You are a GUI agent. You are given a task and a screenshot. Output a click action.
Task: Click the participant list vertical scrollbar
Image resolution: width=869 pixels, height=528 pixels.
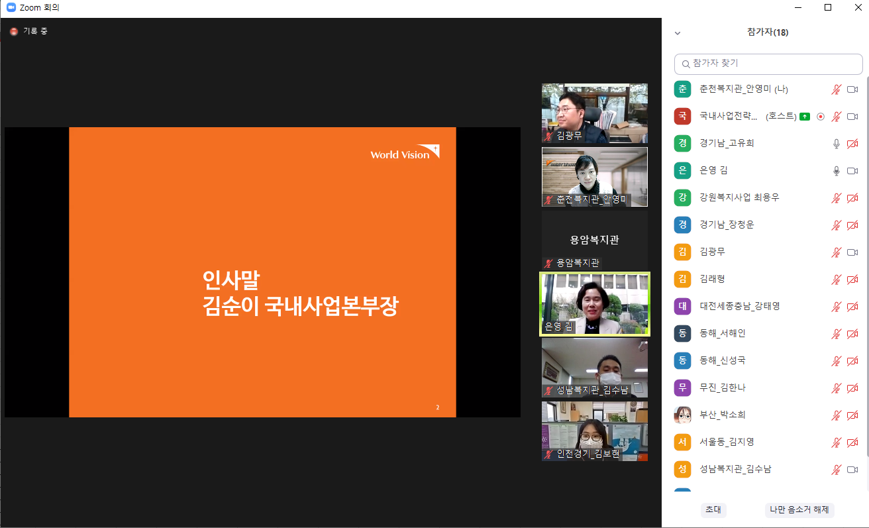click(x=866, y=265)
